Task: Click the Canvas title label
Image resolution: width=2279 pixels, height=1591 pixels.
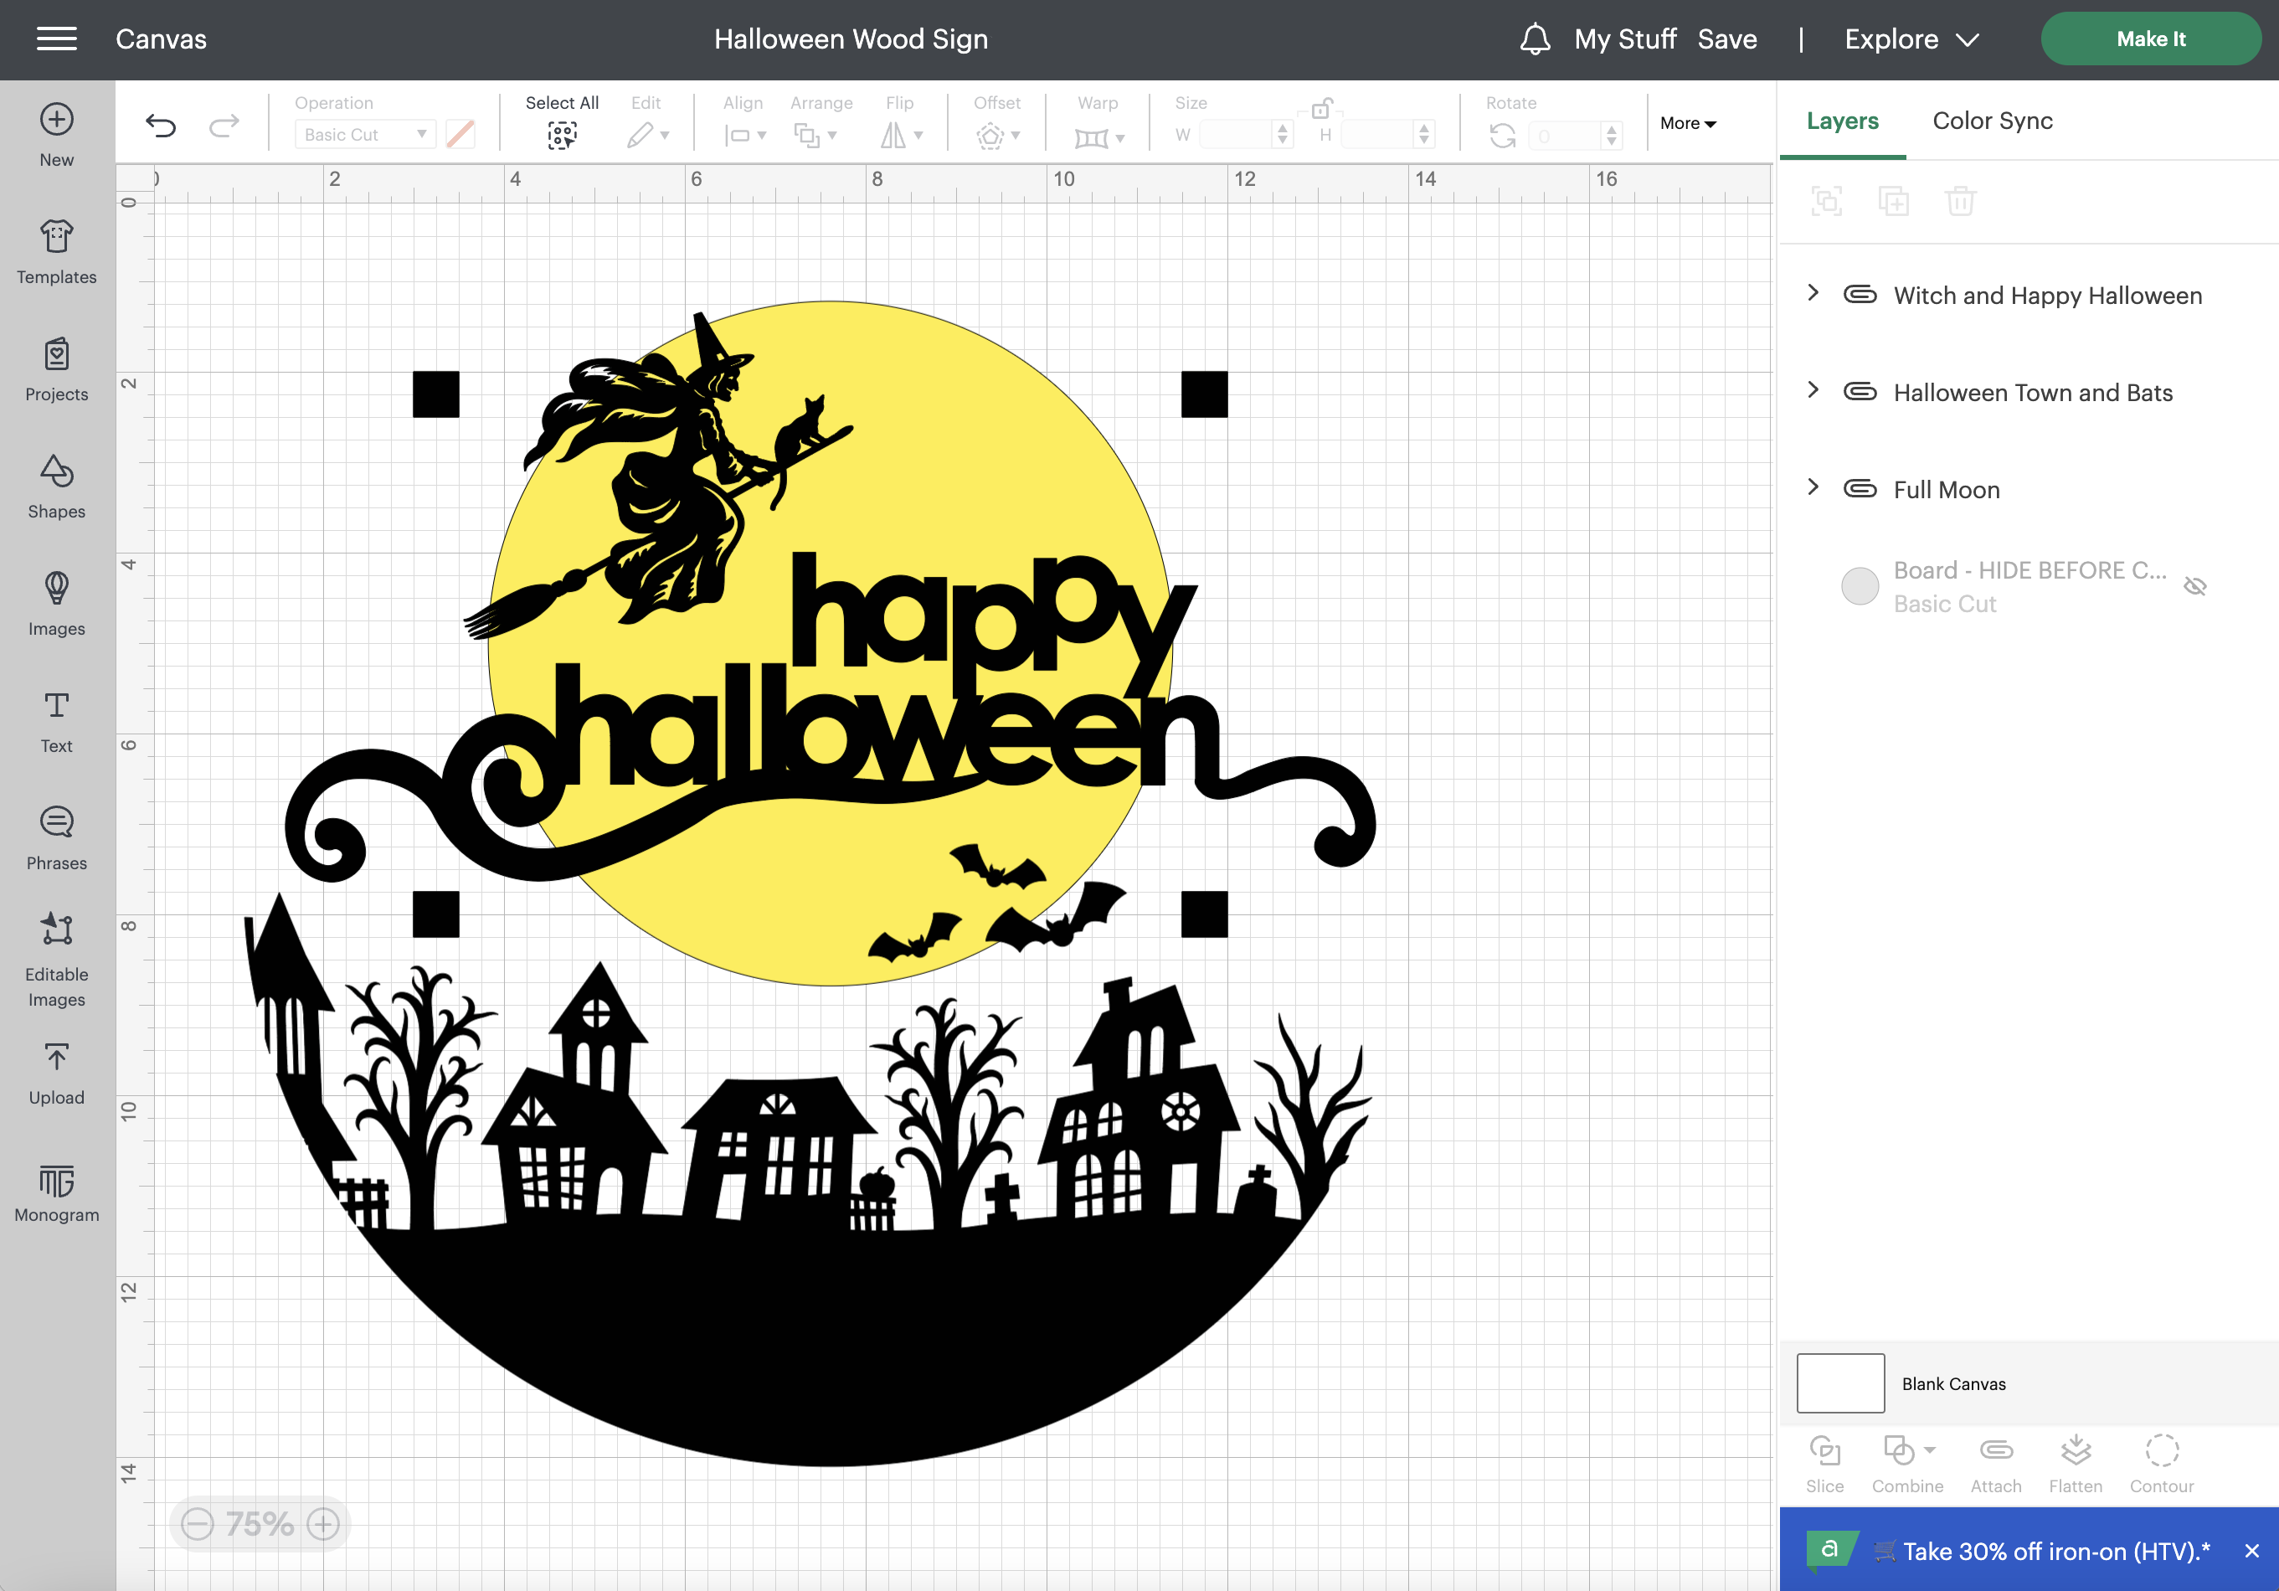Action: pos(161,39)
